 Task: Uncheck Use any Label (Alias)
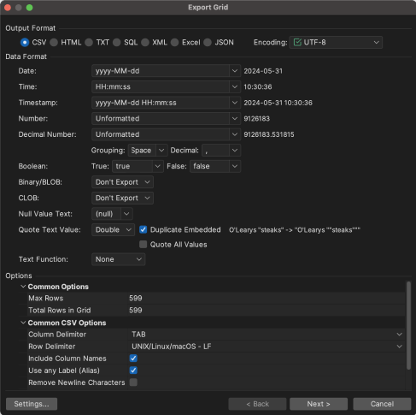click(x=133, y=371)
